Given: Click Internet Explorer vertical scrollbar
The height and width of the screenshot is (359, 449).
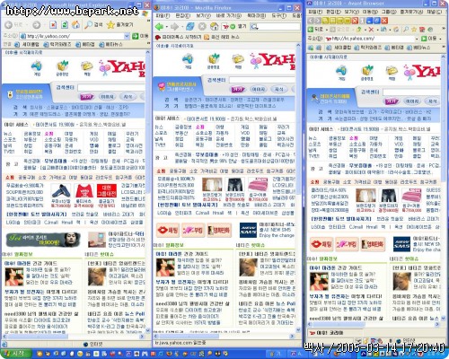Looking at the screenshot, I should click(x=148, y=191).
